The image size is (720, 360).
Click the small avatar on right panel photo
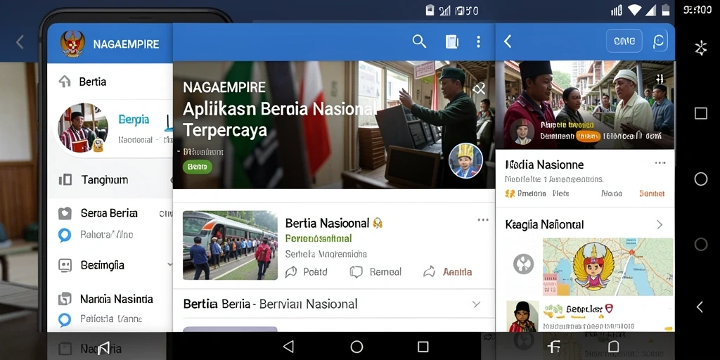[x=522, y=132]
